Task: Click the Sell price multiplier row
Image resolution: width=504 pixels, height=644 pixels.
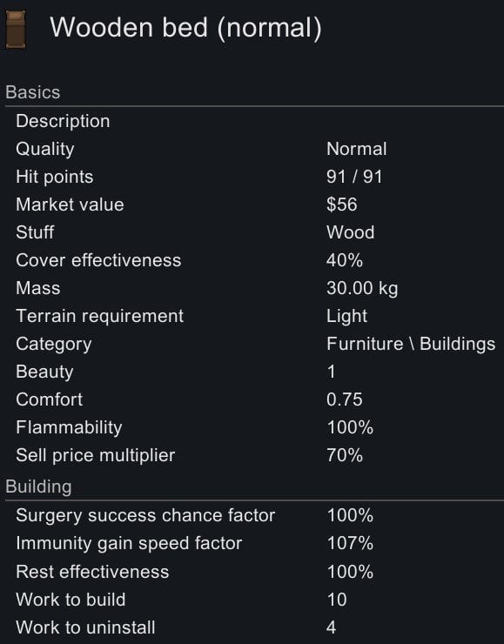Action: pyautogui.click(x=255, y=455)
